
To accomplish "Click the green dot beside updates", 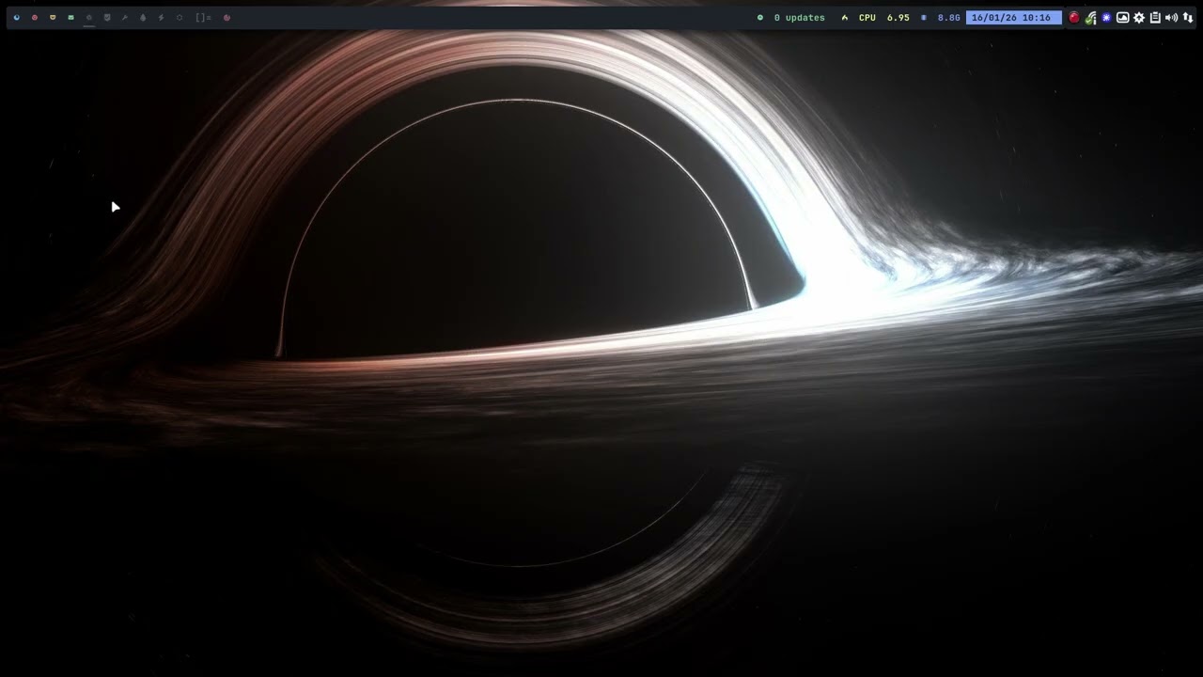I will (760, 18).
